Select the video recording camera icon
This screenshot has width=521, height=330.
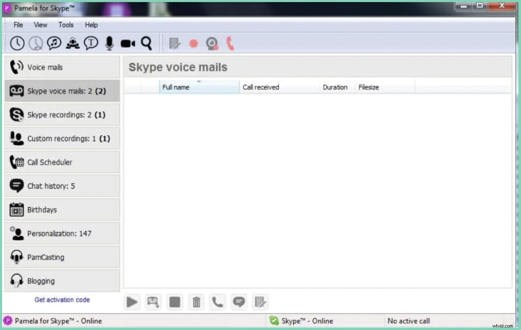127,43
